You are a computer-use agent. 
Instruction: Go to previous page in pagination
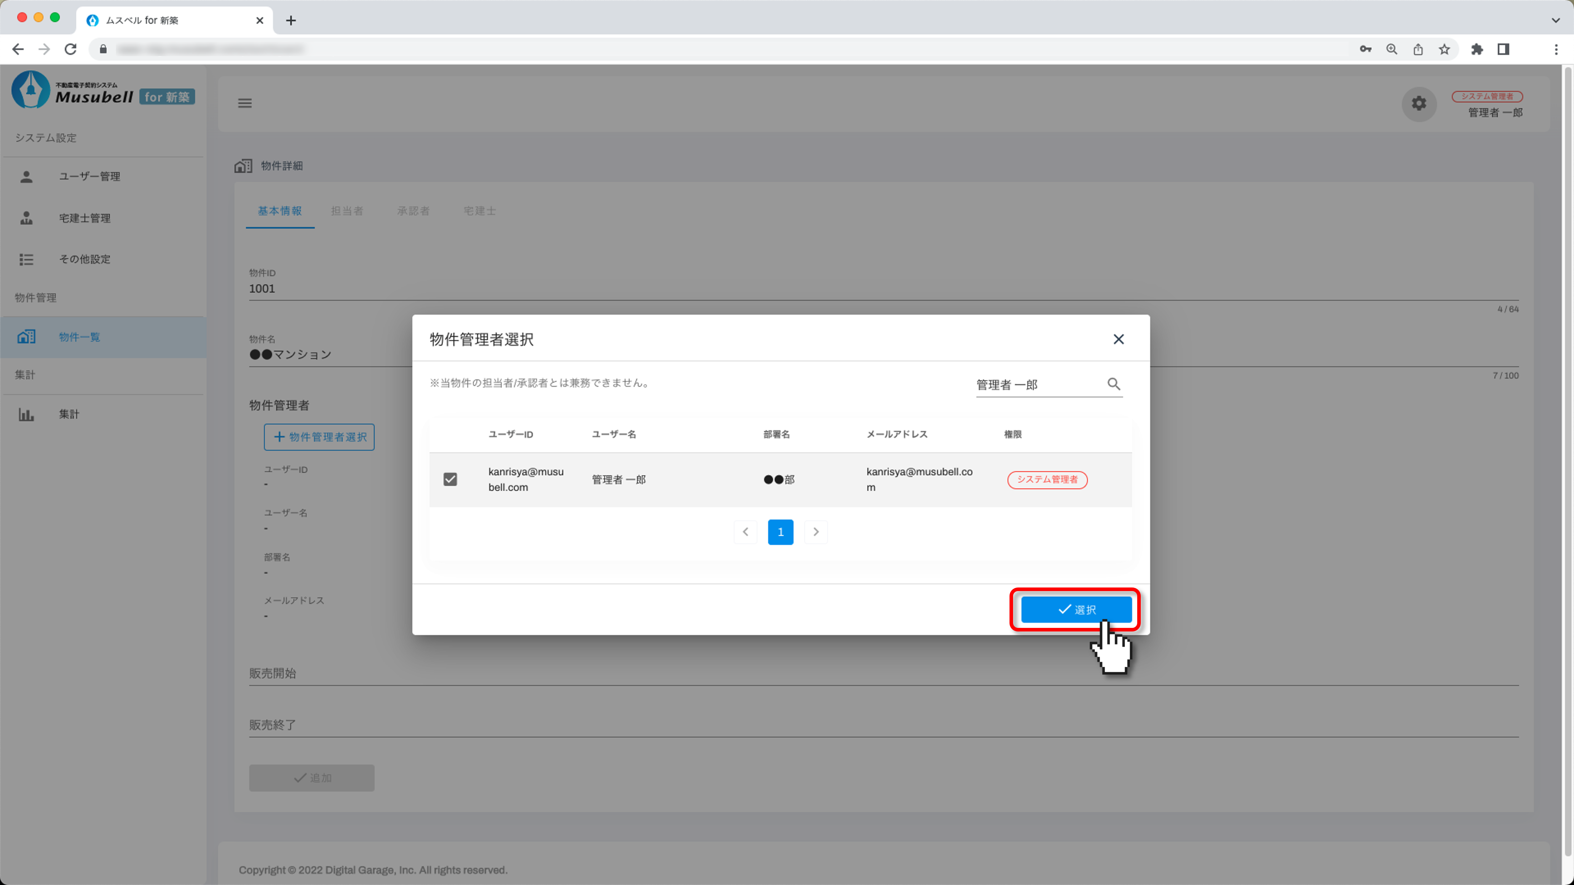(x=746, y=532)
